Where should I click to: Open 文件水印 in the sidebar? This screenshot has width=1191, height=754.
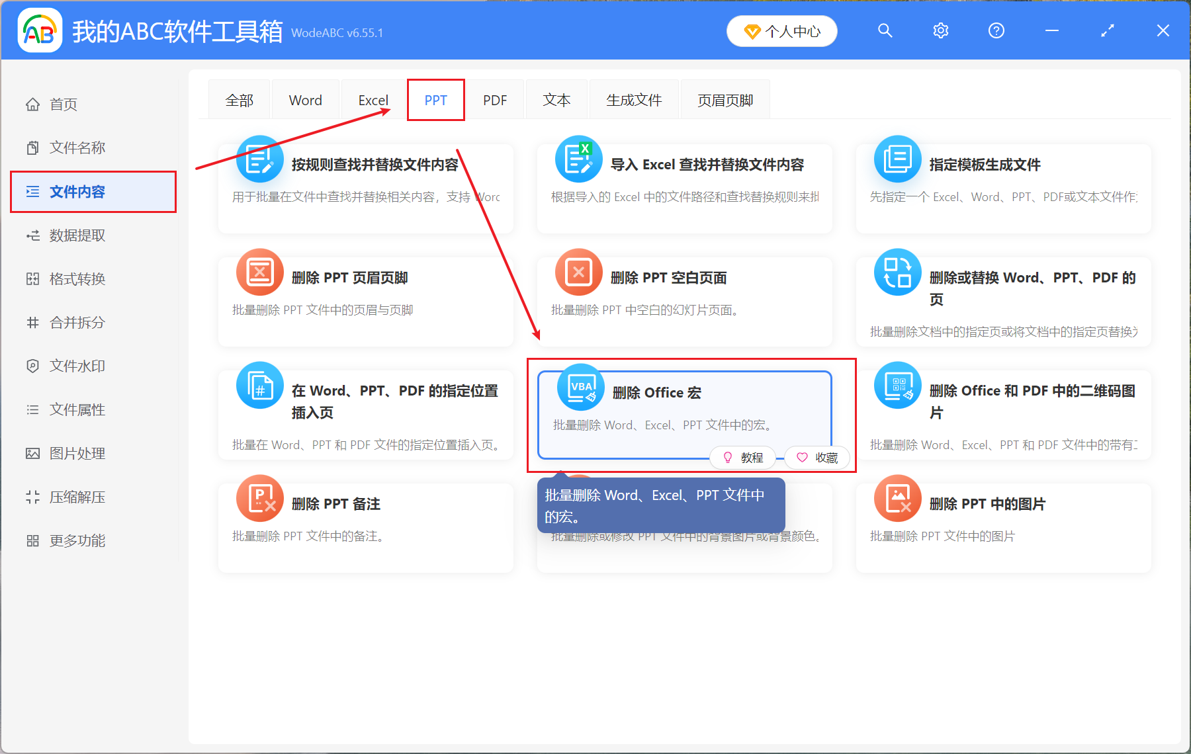click(77, 366)
